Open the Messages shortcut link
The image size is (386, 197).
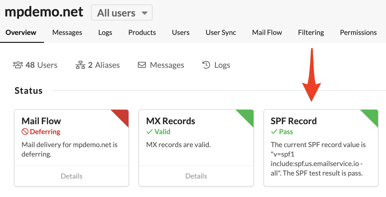coord(167,65)
